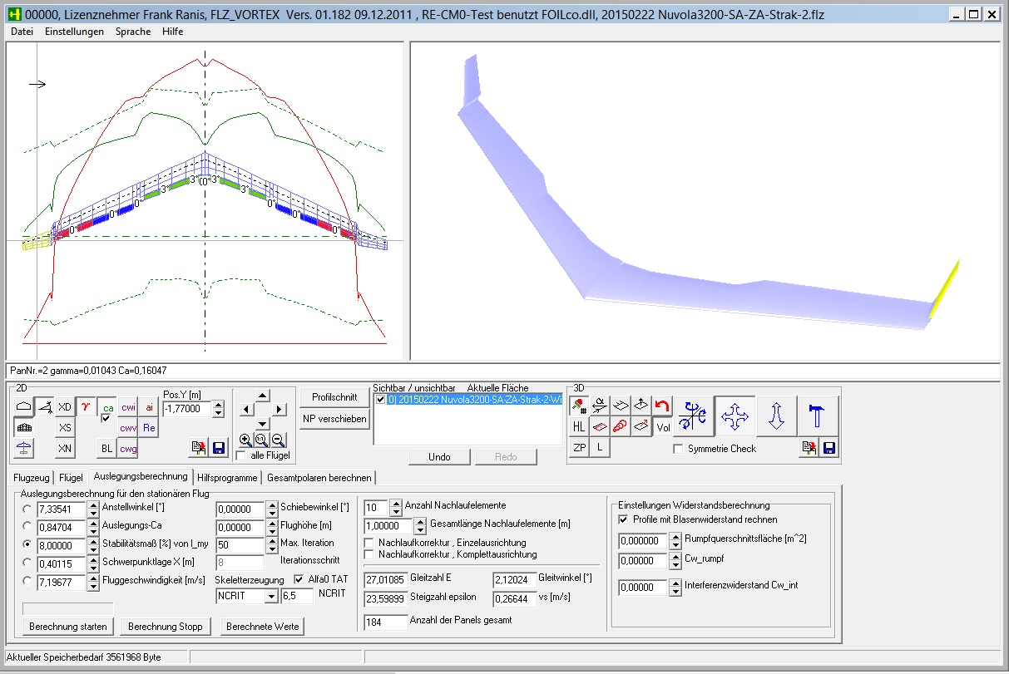Image resolution: width=1009 pixels, height=674 pixels.
Task: Click the vertical double-arrow 3D tool
Action: click(x=776, y=416)
